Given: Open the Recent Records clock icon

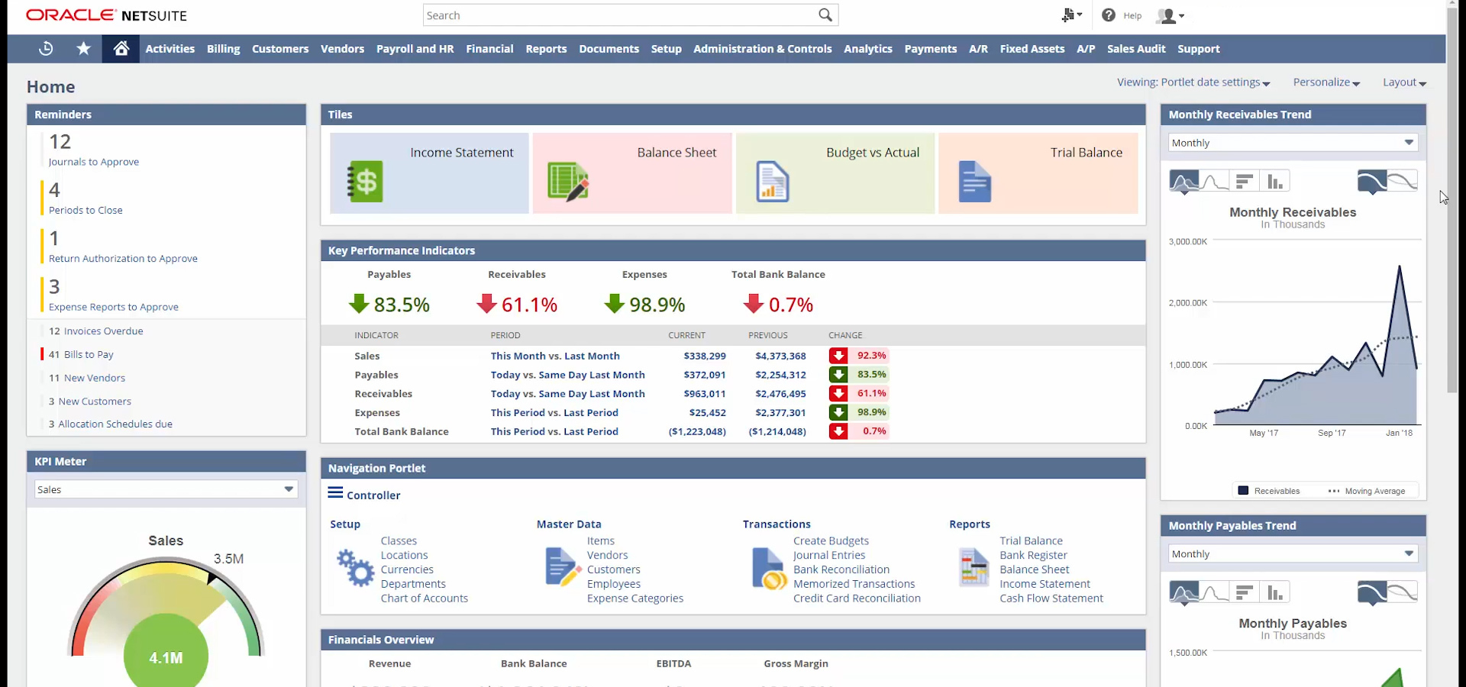Looking at the screenshot, I should coord(46,49).
